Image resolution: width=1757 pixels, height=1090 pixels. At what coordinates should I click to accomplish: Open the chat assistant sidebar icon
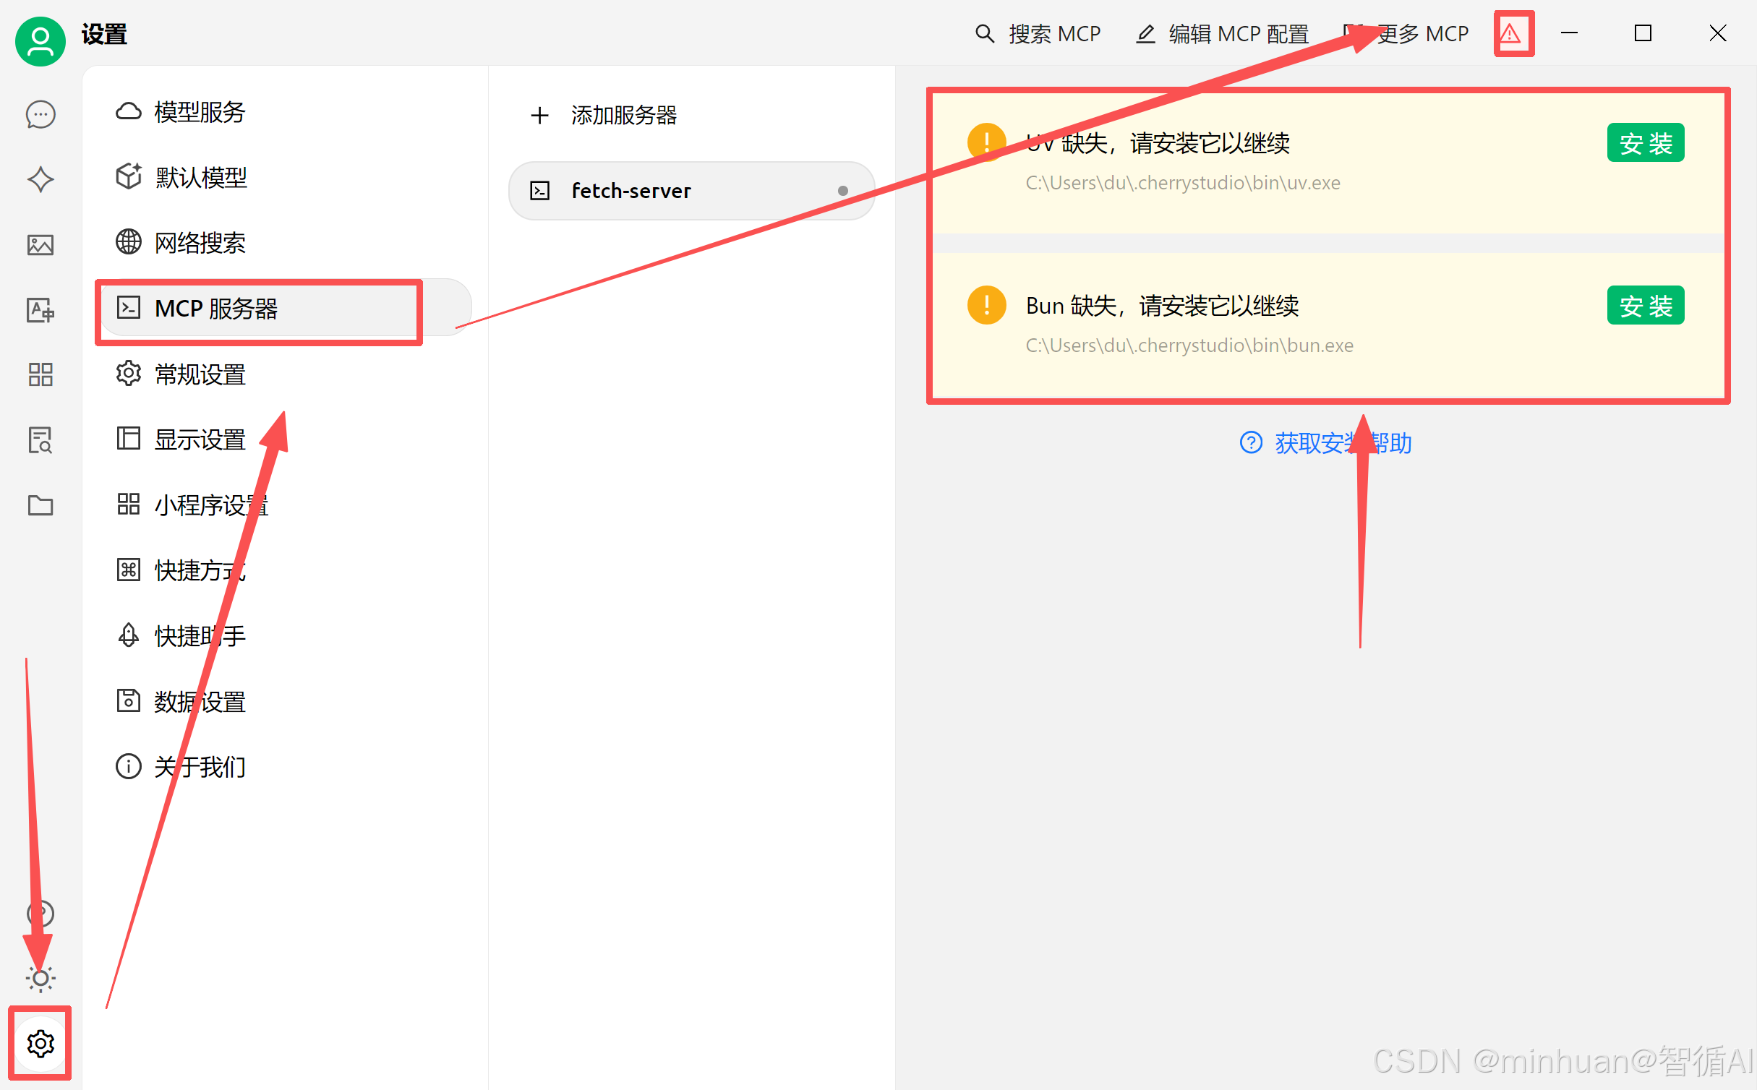[40, 114]
